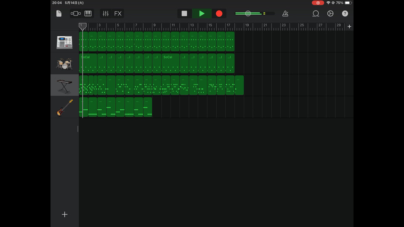Open the FX effects panel
The width and height of the screenshot is (404, 227).
click(x=118, y=13)
